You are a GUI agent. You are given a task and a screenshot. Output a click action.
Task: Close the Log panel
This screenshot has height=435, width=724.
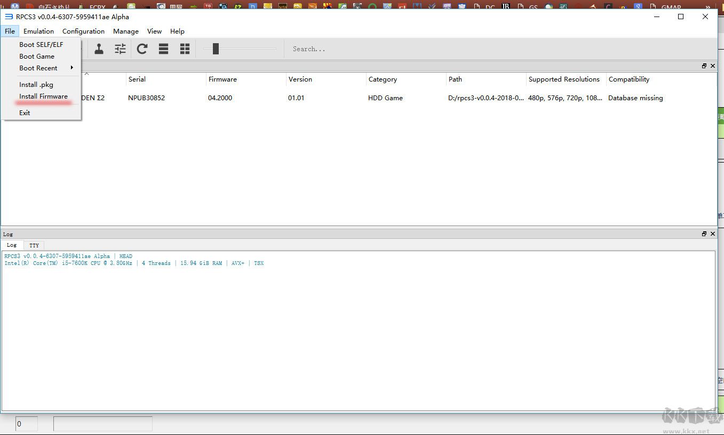(x=713, y=234)
